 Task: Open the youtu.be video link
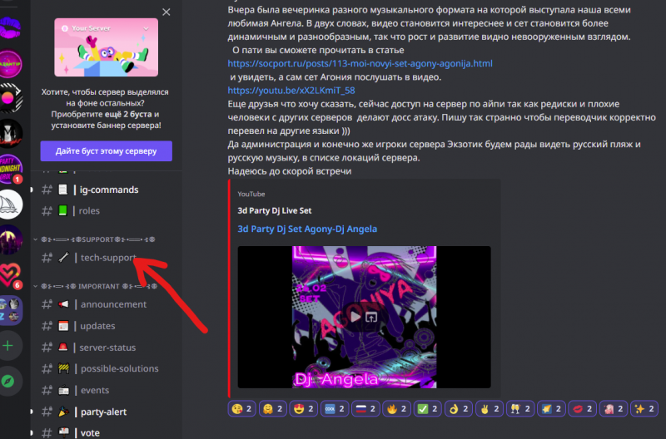(291, 91)
